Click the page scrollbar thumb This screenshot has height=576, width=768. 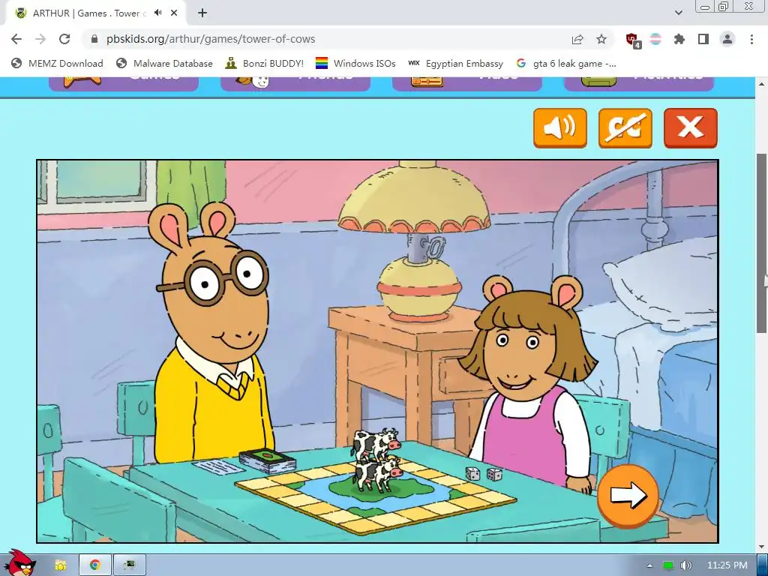click(762, 244)
